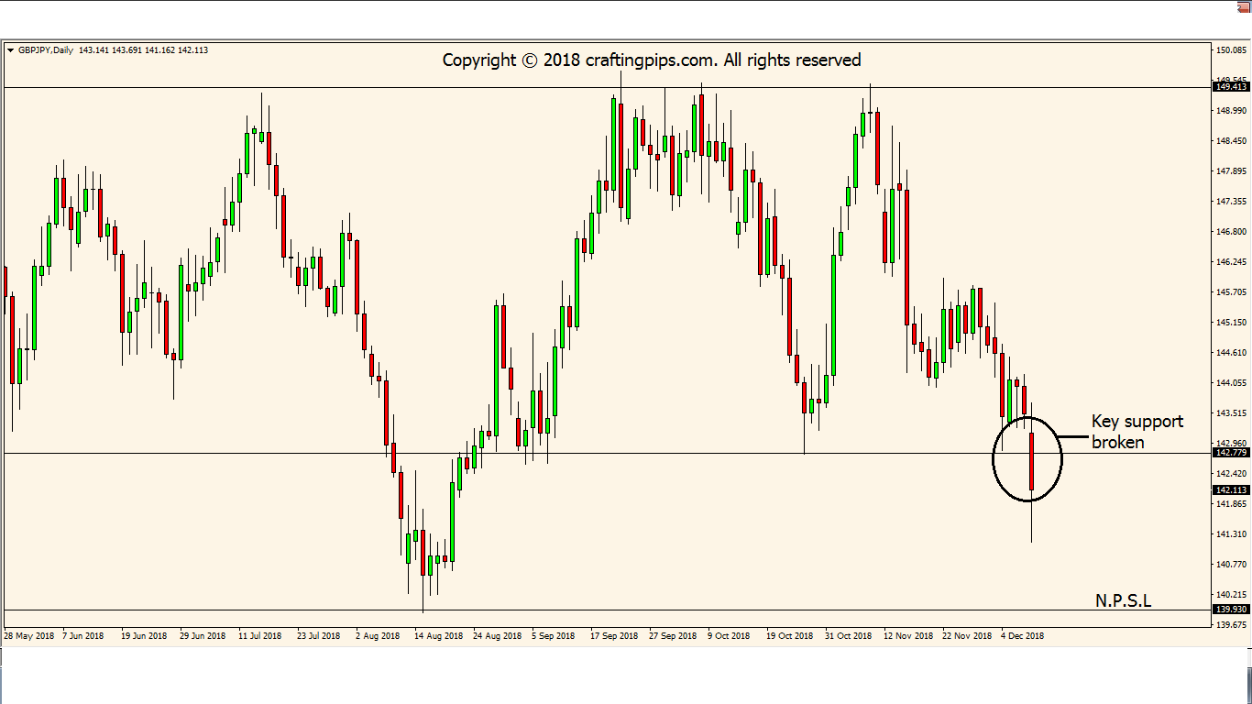Click the chart shift triangle beside GBPJPY,Daily
1252x704 pixels.
[10, 50]
